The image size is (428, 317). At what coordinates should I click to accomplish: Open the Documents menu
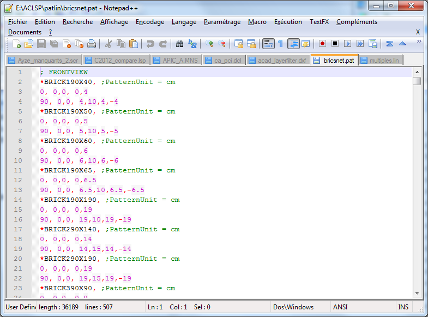[x=25, y=32]
